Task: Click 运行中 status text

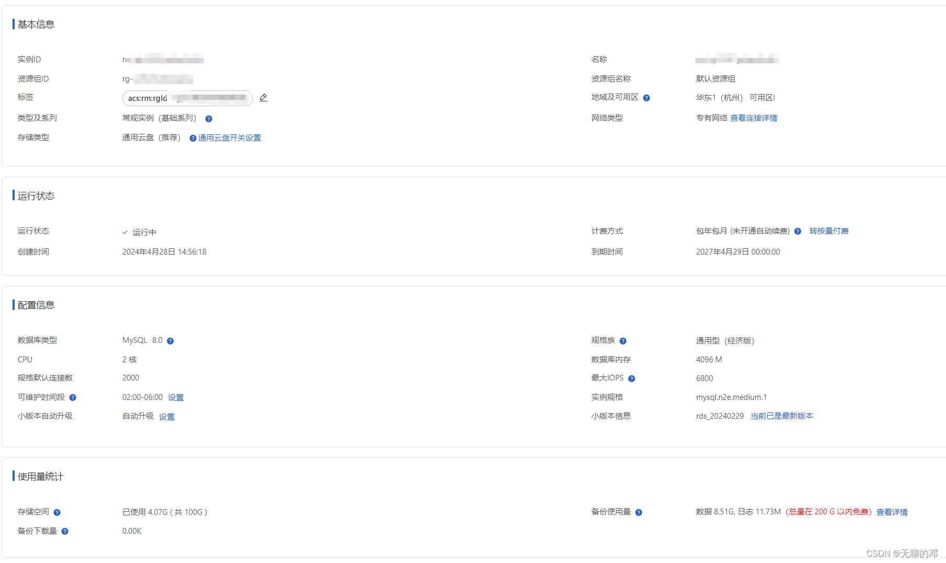Action: [144, 232]
